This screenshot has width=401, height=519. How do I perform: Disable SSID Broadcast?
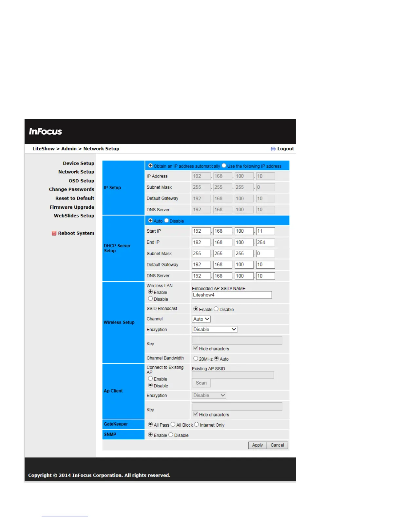(x=216, y=309)
